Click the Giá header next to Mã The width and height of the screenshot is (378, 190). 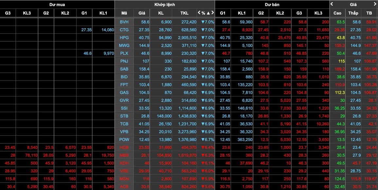point(142,13)
